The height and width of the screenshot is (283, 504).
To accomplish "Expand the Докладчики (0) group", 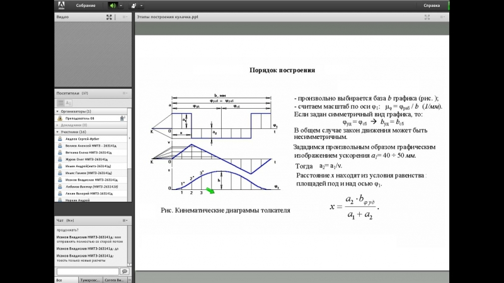I will tap(57, 125).
